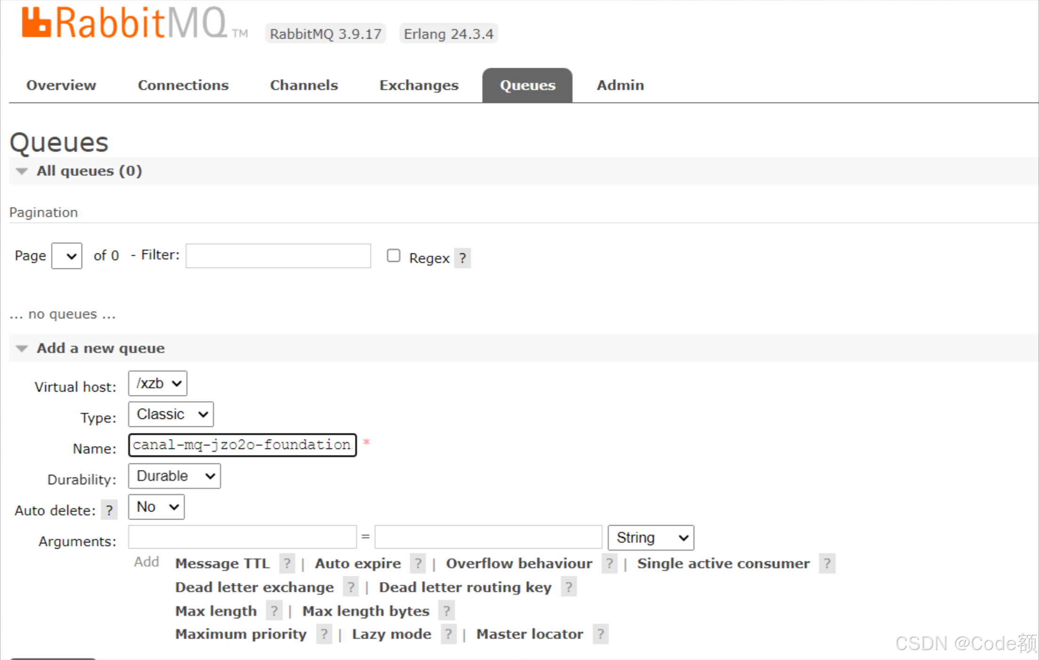Show help for Dead letter exchange
Image resolution: width=1039 pixels, height=660 pixels.
(351, 587)
